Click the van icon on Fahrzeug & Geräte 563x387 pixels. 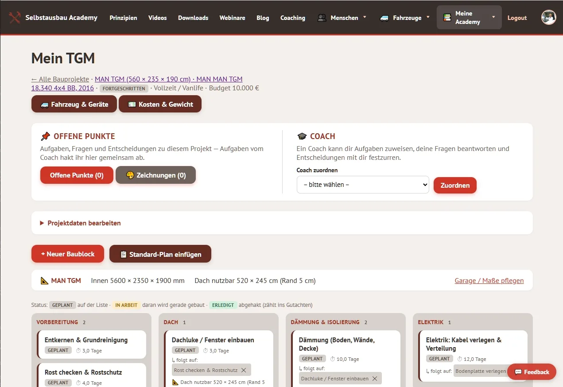[44, 104]
